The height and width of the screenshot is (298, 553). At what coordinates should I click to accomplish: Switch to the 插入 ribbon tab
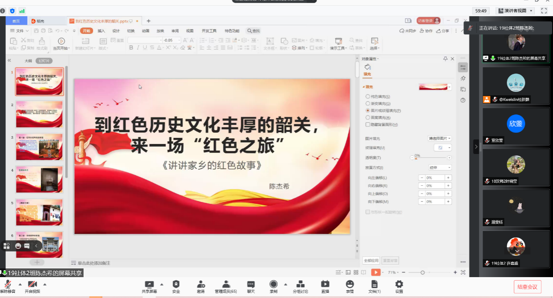tap(101, 31)
